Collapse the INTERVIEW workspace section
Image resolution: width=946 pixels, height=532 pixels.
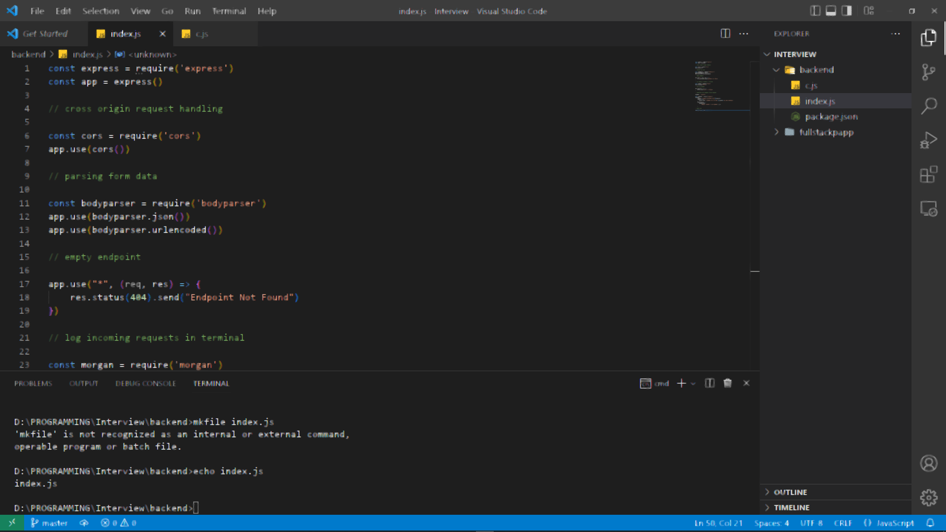click(x=836, y=54)
